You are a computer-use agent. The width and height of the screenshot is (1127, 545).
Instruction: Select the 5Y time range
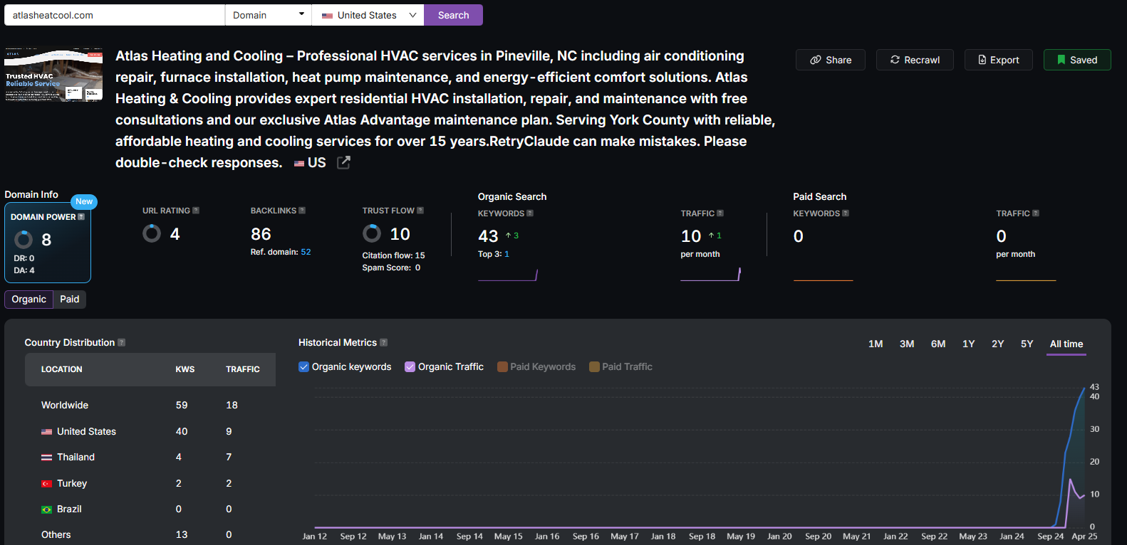pos(1027,344)
